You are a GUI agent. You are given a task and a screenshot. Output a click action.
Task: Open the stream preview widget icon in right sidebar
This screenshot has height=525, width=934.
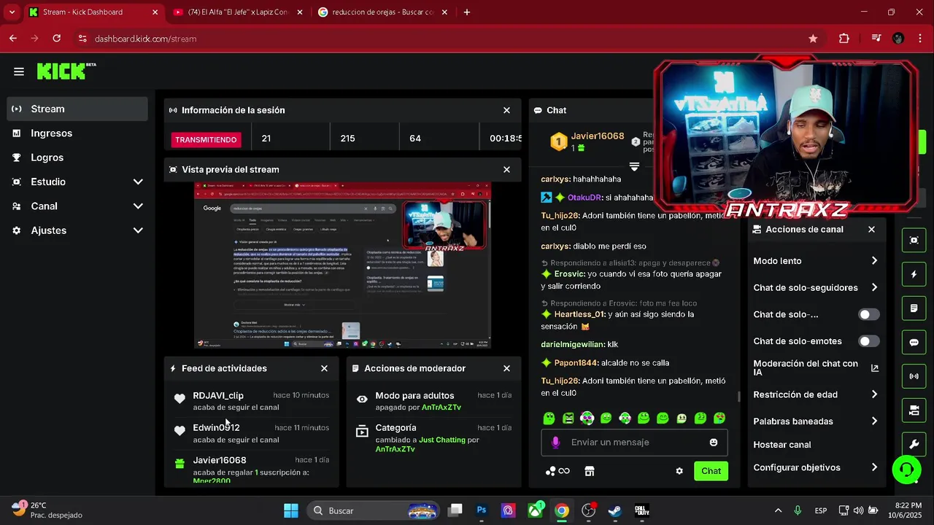(x=914, y=240)
